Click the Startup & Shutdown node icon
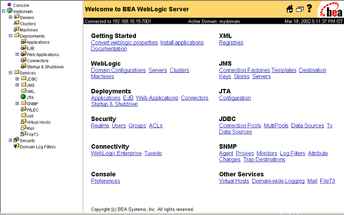344x215 pixels. [23, 66]
